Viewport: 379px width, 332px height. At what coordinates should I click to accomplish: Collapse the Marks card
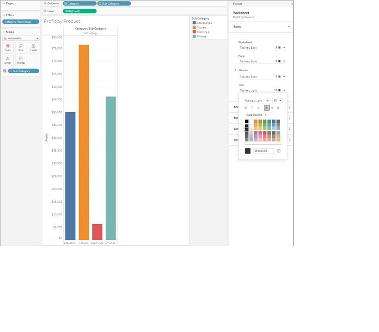click(4, 32)
